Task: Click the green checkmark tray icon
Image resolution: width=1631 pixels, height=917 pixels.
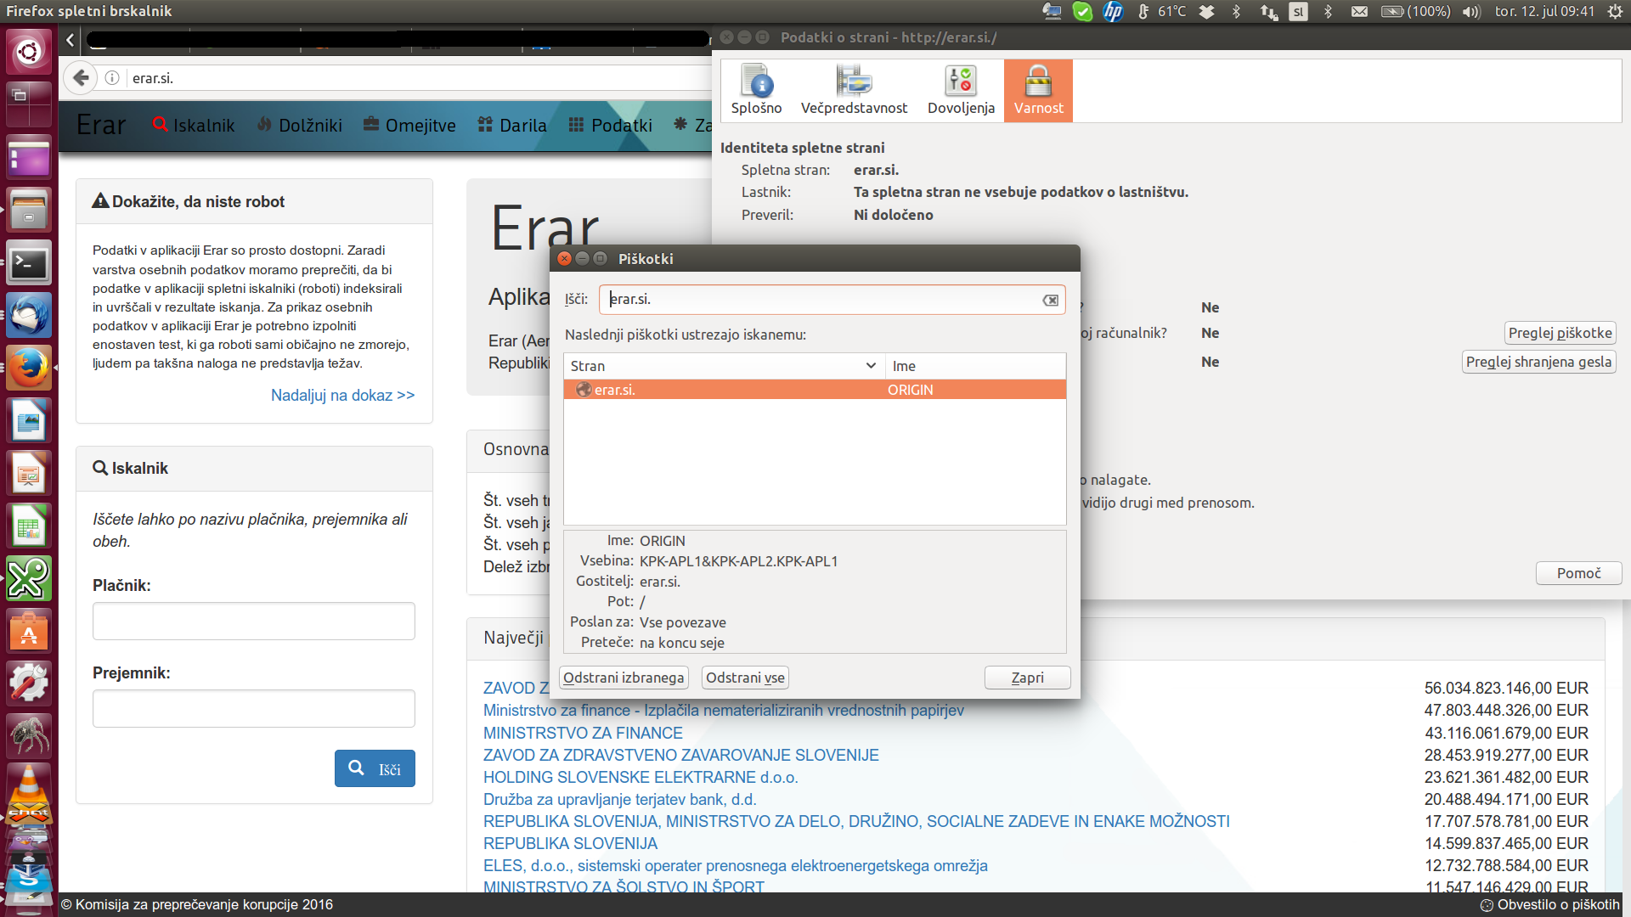Action: (1082, 12)
